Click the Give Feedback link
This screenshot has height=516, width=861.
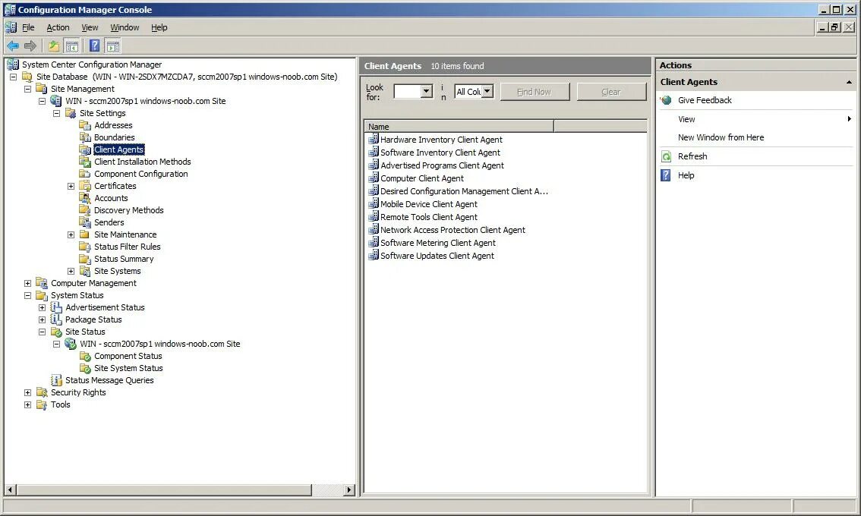click(x=704, y=99)
